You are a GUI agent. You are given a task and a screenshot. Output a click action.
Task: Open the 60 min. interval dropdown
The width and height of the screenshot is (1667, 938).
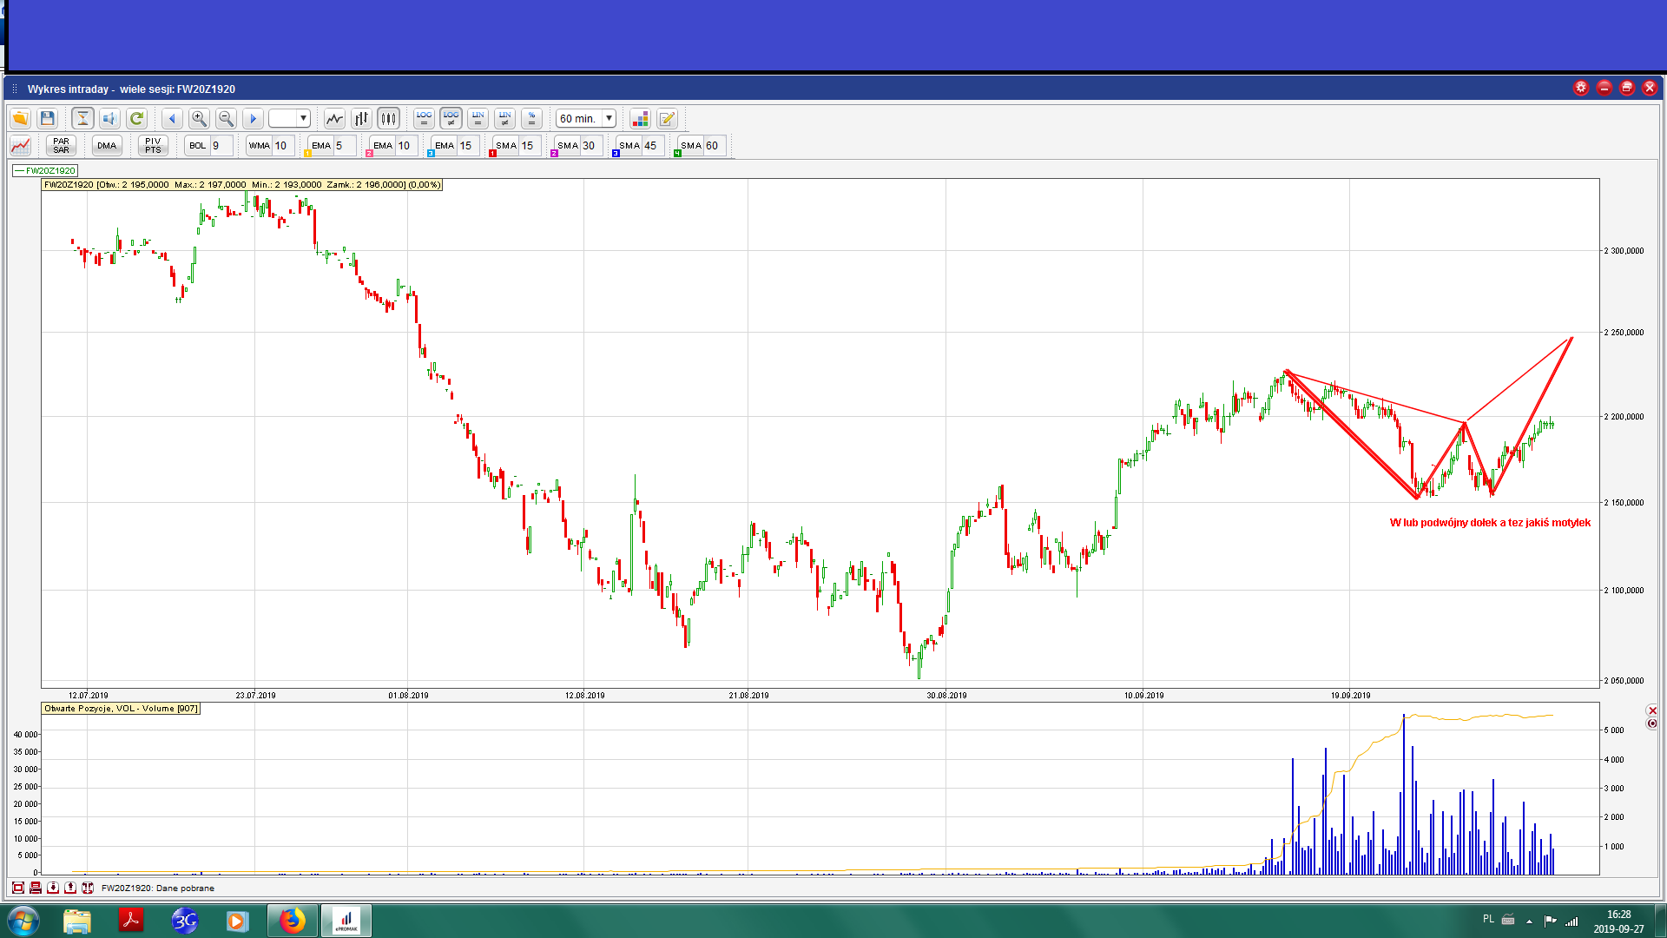609,118
